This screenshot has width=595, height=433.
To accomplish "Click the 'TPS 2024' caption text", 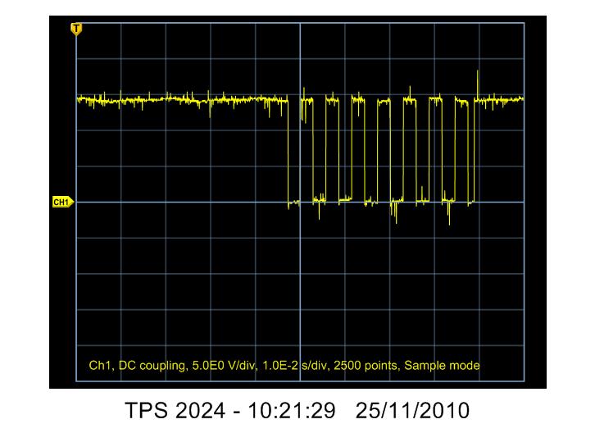I will click(175, 411).
